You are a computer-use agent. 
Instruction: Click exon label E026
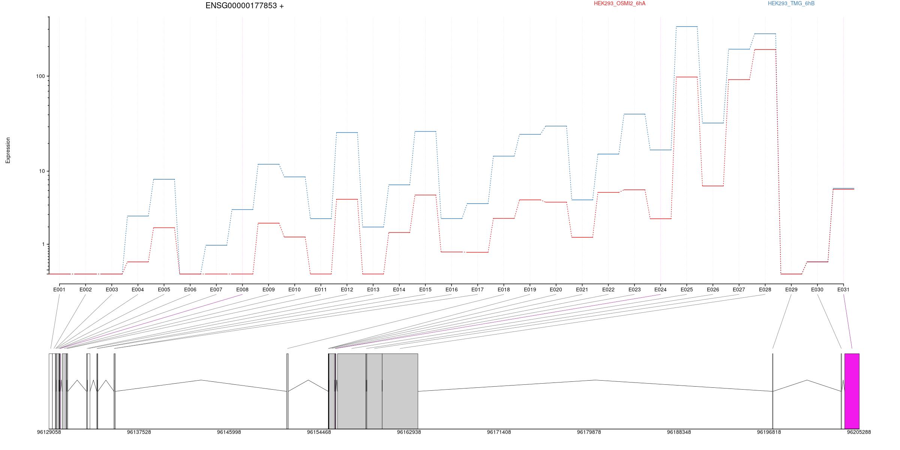pyautogui.click(x=713, y=289)
